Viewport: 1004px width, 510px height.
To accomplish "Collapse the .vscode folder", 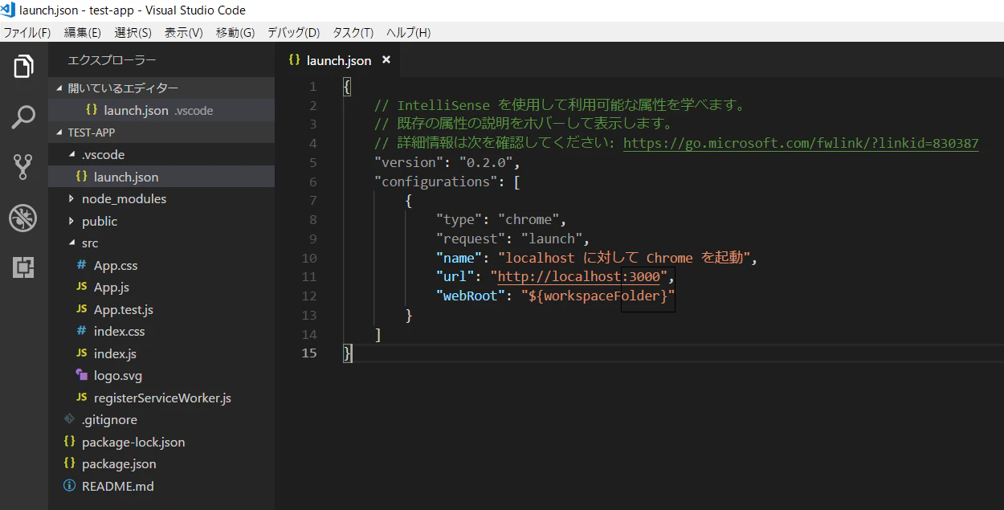I will pyautogui.click(x=71, y=154).
